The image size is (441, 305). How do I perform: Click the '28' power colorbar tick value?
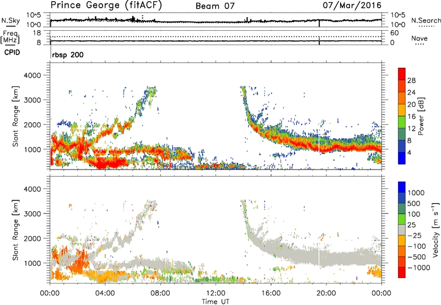(411, 81)
